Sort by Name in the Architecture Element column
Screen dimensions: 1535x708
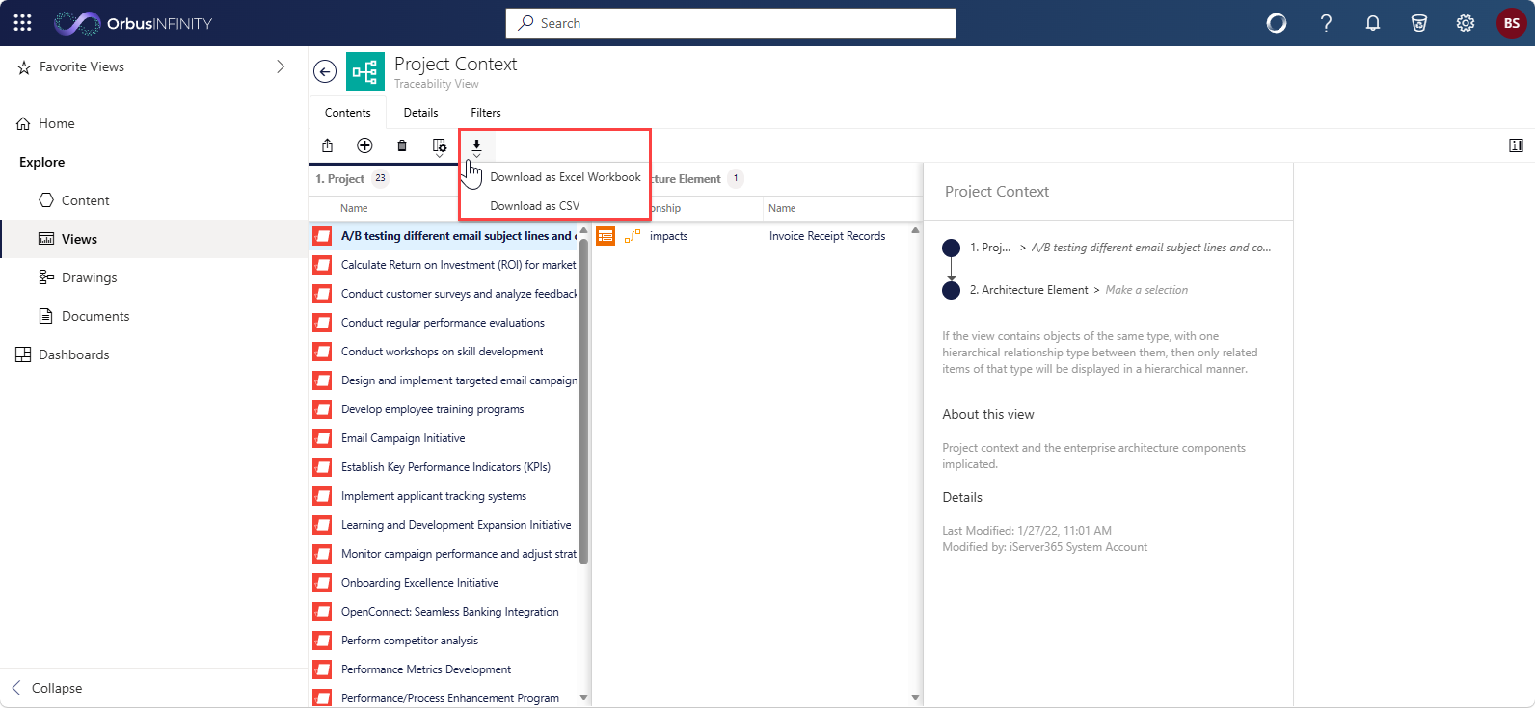click(x=782, y=208)
